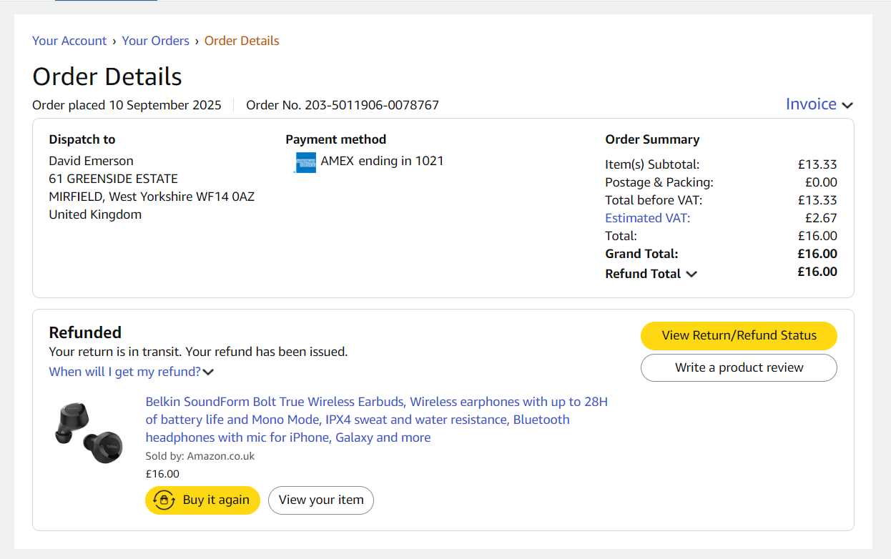
Task: Click the AMEX card logo icon
Action: [x=305, y=163]
